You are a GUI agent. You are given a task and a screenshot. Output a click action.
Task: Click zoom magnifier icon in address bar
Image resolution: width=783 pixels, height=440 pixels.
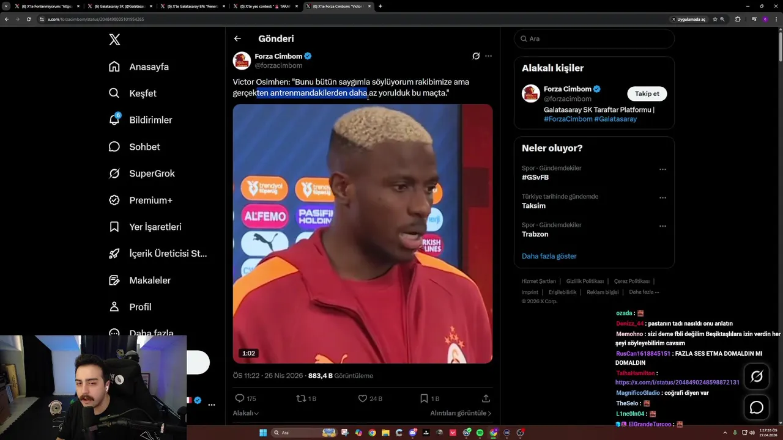(x=722, y=19)
